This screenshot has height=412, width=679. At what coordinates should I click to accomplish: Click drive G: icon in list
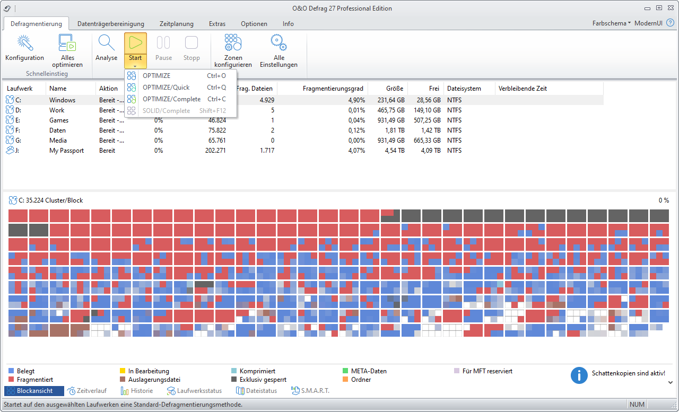point(10,140)
